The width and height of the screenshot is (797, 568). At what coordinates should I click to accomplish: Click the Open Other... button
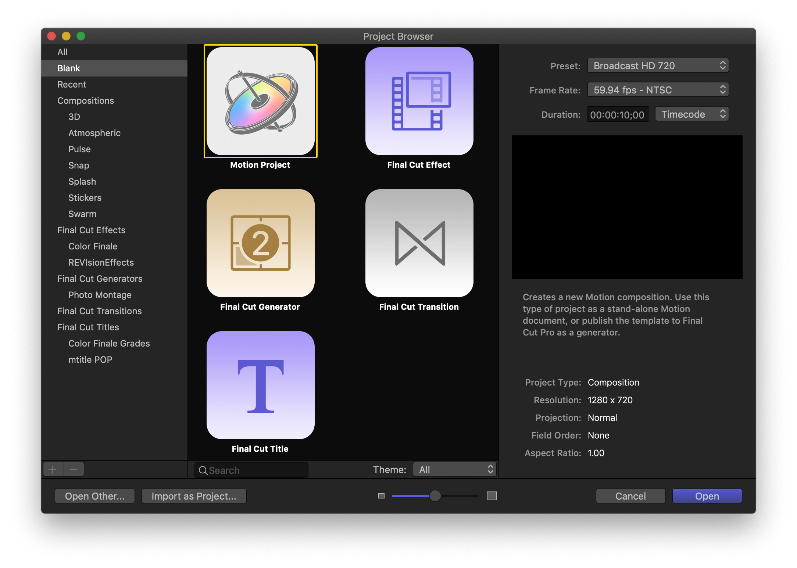tap(95, 496)
